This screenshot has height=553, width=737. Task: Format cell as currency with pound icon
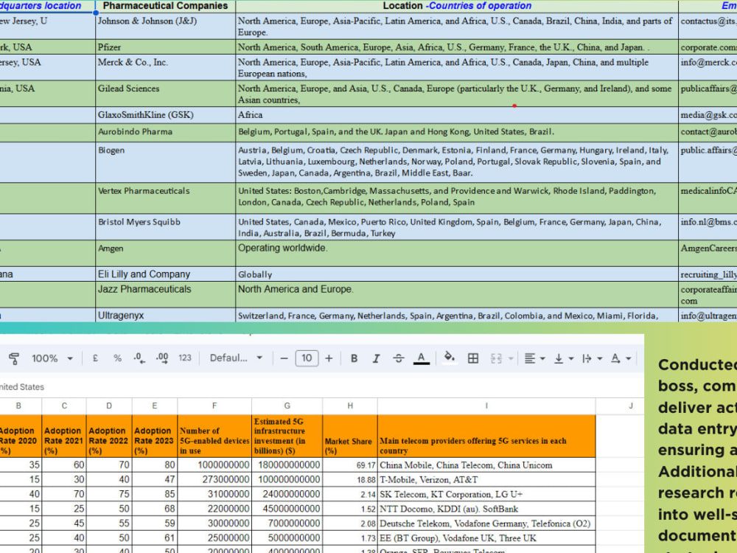point(95,358)
